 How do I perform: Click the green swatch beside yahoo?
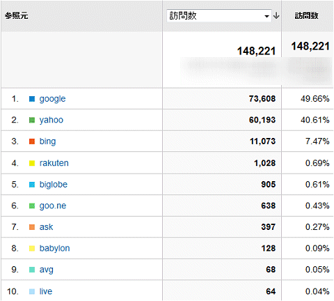(32, 120)
